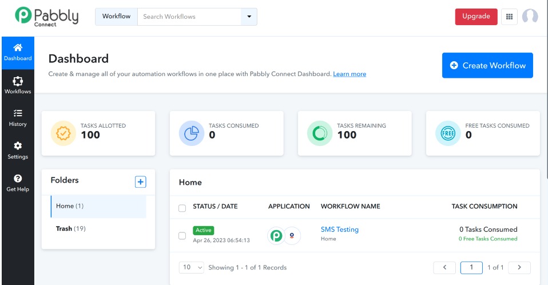The image size is (548, 285).
Task: Click the 0 Free Tasks Consumed text
Action: 488,239
